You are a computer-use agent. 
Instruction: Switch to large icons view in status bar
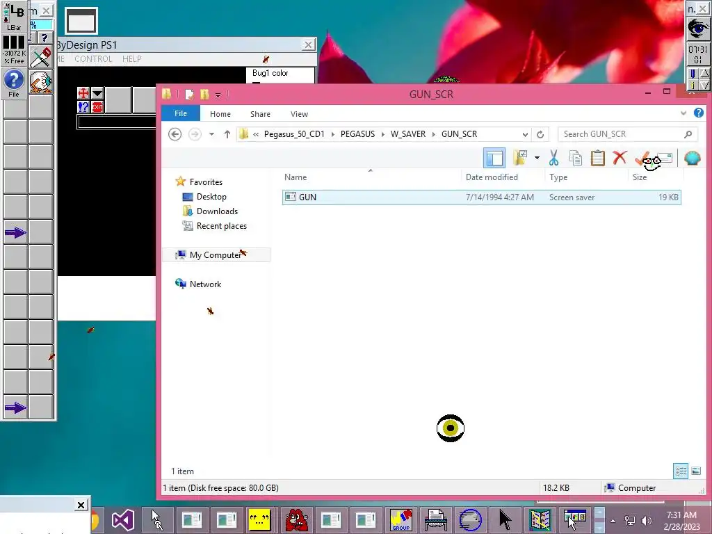coord(695,471)
